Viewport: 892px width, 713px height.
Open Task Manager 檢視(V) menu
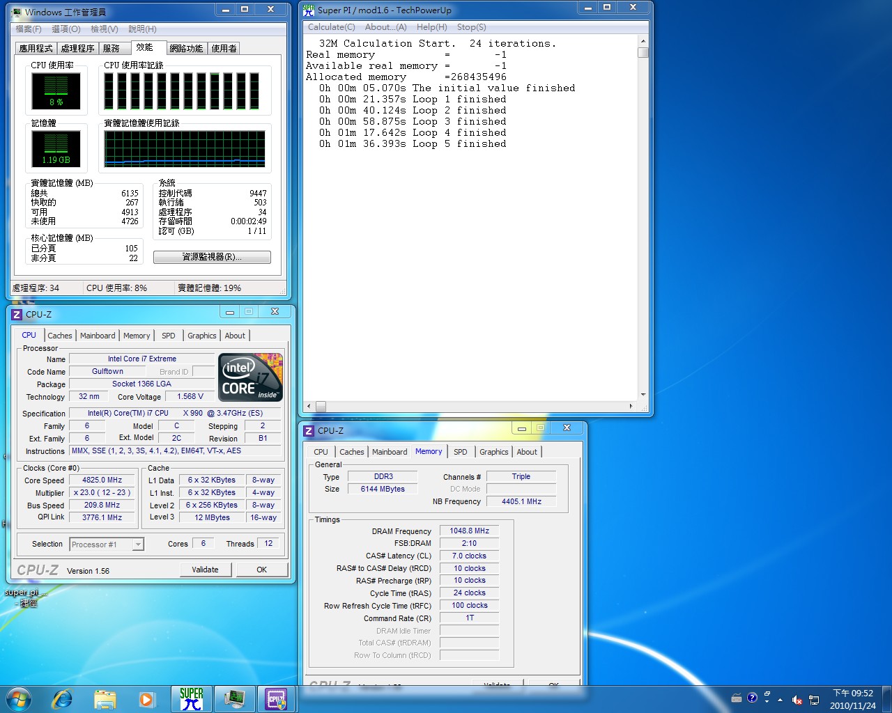(x=105, y=29)
